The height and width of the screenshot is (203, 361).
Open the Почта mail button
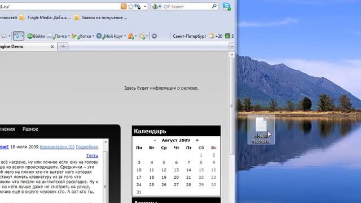[x=57, y=36]
